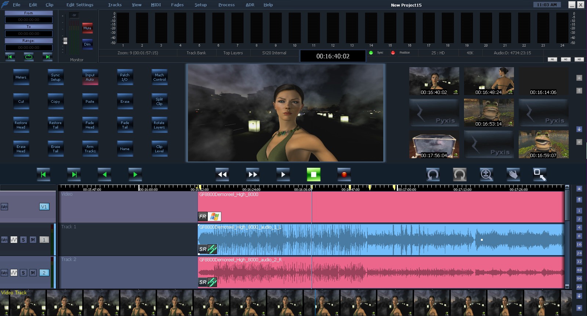
Task: Toggle the monitor Dim button
Action: [87, 44]
